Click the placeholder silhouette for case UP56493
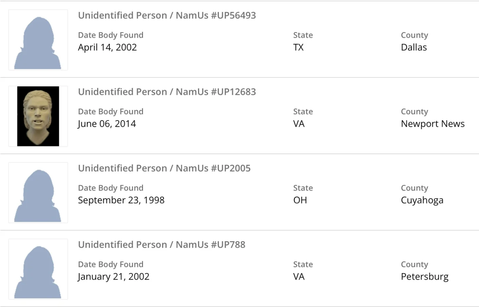This screenshot has height=307, width=479. [38, 40]
